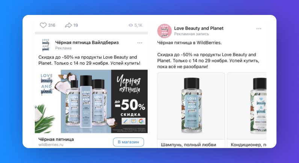Like the post with 316 likes

(x=43, y=25)
